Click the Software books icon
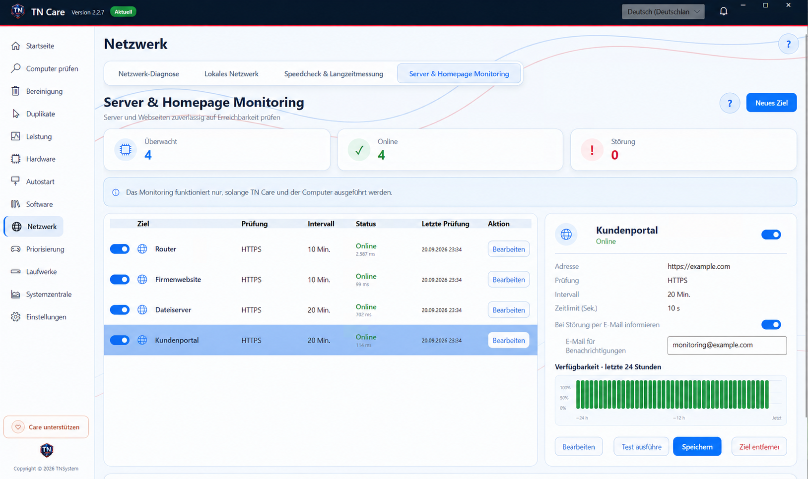This screenshot has height=479, width=808. 16,204
